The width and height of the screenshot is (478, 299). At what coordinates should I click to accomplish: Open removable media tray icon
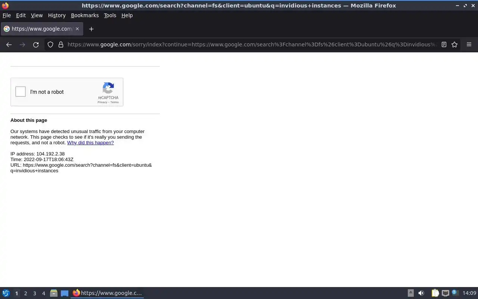coord(410,293)
